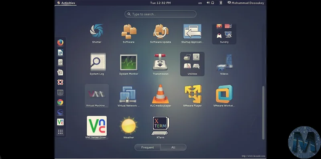Open Firefox from the dash
Image resolution: width=321 pixels, height=159 pixels.
click(x=60, y=42)
